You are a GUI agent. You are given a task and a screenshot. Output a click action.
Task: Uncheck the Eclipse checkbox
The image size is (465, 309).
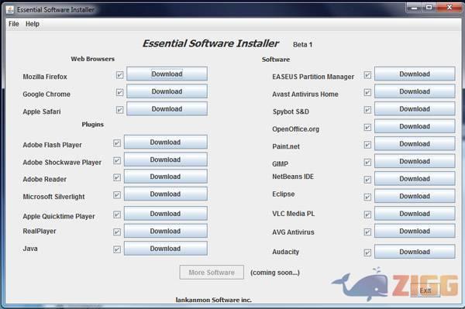coord(367,197)
